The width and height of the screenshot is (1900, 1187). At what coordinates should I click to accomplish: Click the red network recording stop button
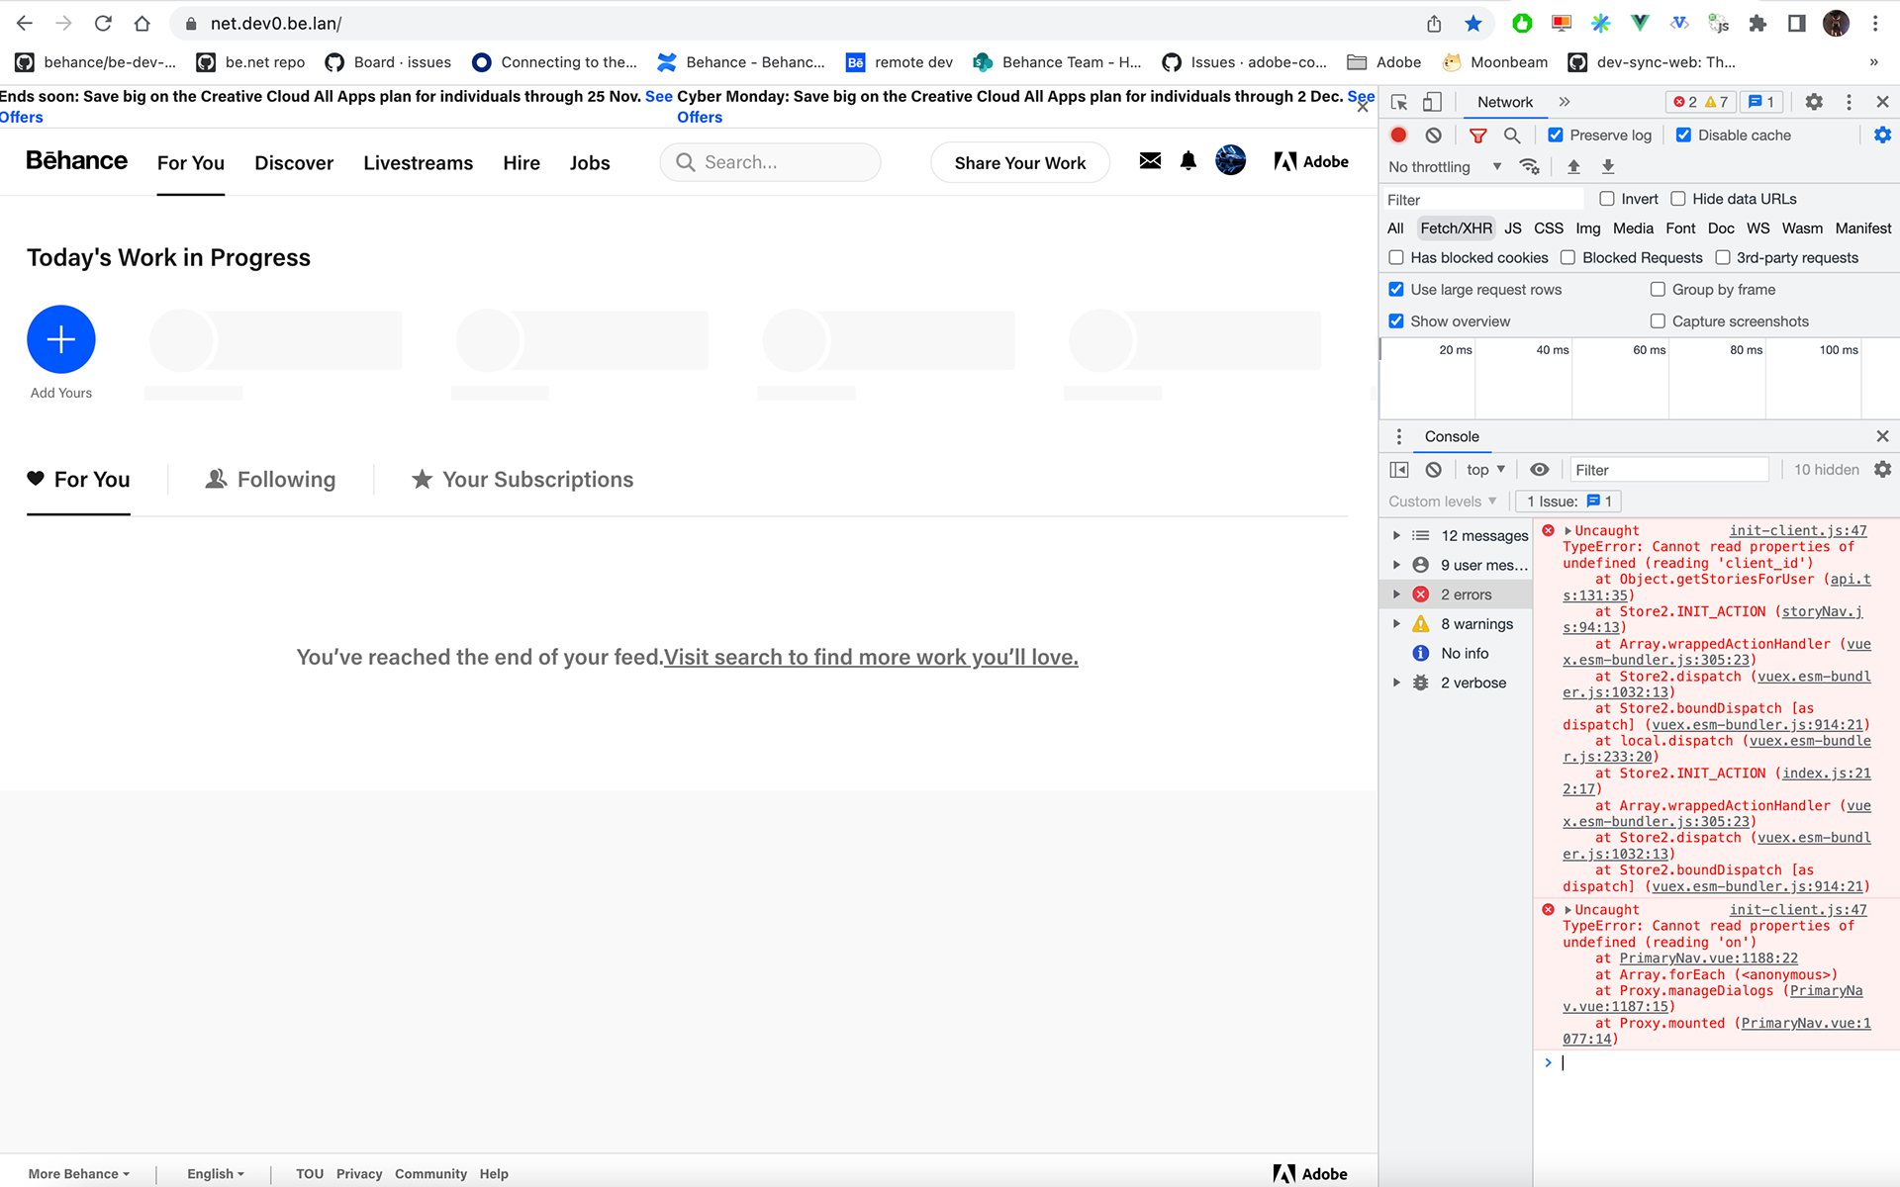tap(1398, 136)
